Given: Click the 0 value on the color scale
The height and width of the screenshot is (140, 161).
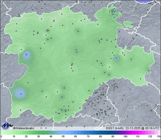Looking at the screenshot, I should click(x=1, y=137).
